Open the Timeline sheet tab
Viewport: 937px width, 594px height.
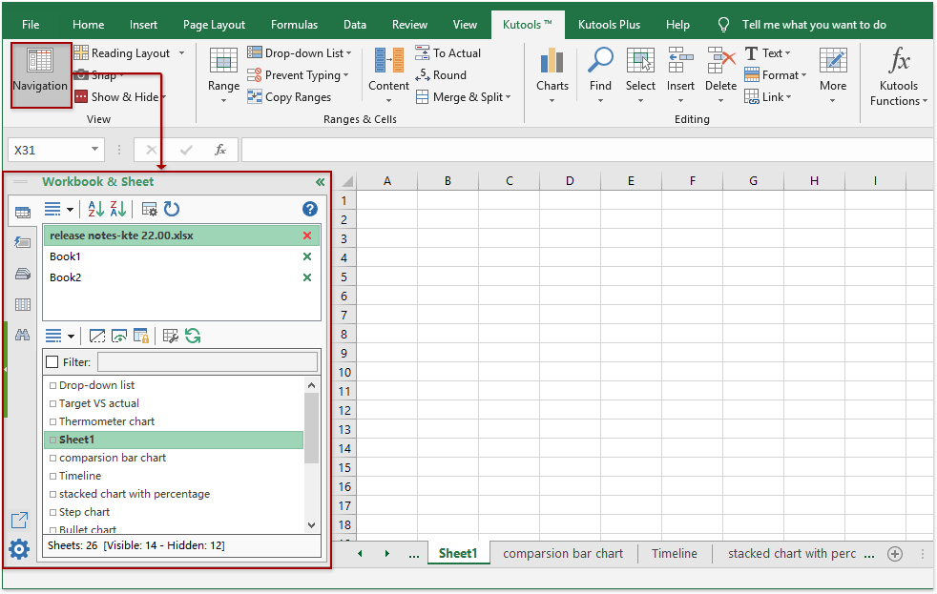(674, 553)
